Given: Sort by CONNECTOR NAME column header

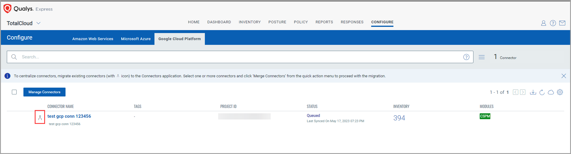Looking at the screenshot, I should (x=60, y=107).
